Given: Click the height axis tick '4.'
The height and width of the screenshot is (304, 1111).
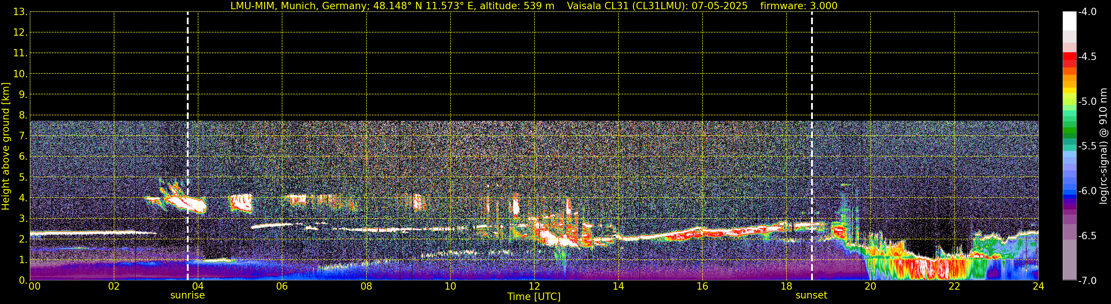Looking at the screenshot, I should click(23, 198).
